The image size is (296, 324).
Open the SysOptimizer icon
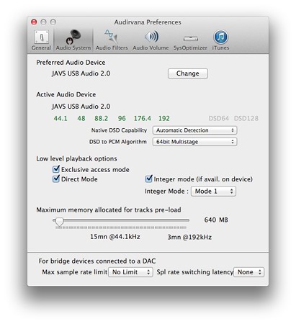[x=190, y=38]
